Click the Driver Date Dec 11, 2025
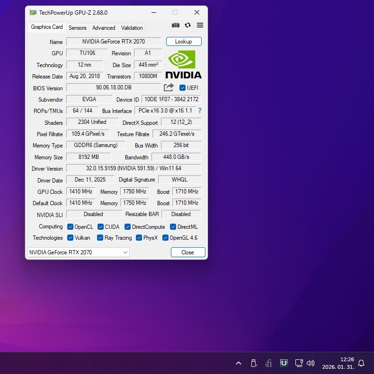 click(x=90, y=180)
